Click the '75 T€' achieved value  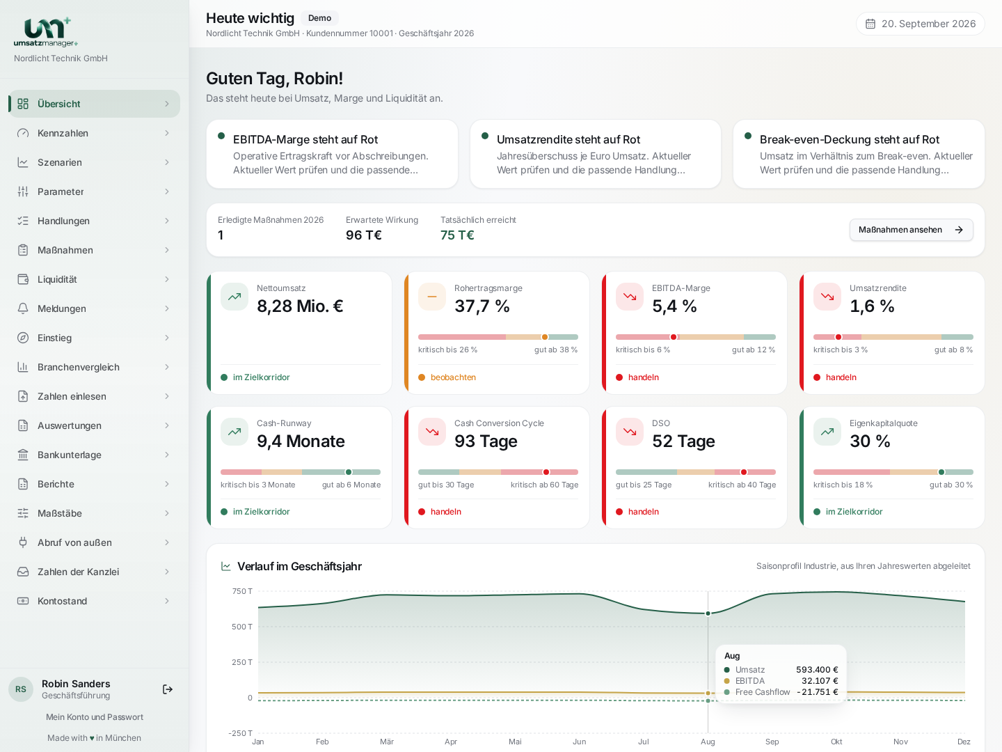457,235
